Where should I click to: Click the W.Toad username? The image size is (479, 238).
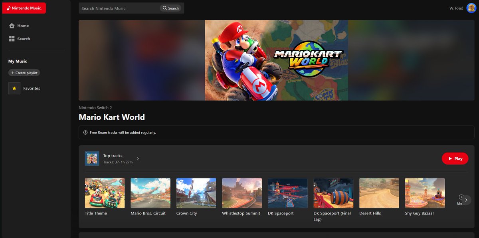click(x=456, y=8)
